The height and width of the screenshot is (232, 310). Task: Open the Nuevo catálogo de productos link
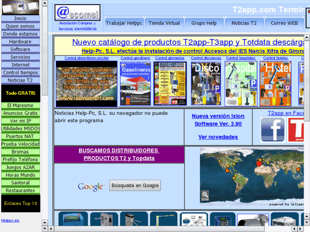188,42
